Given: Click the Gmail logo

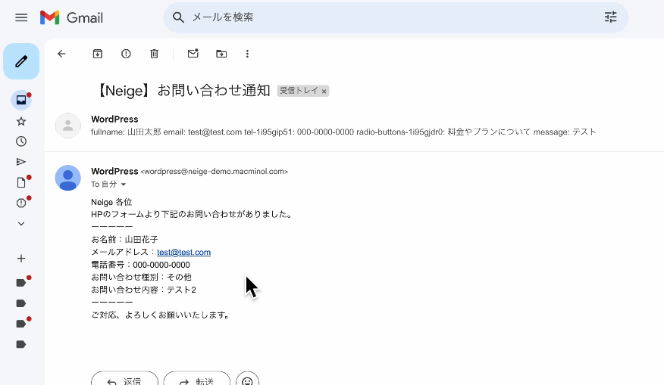Looking at the screenshot, I should 71,17.
